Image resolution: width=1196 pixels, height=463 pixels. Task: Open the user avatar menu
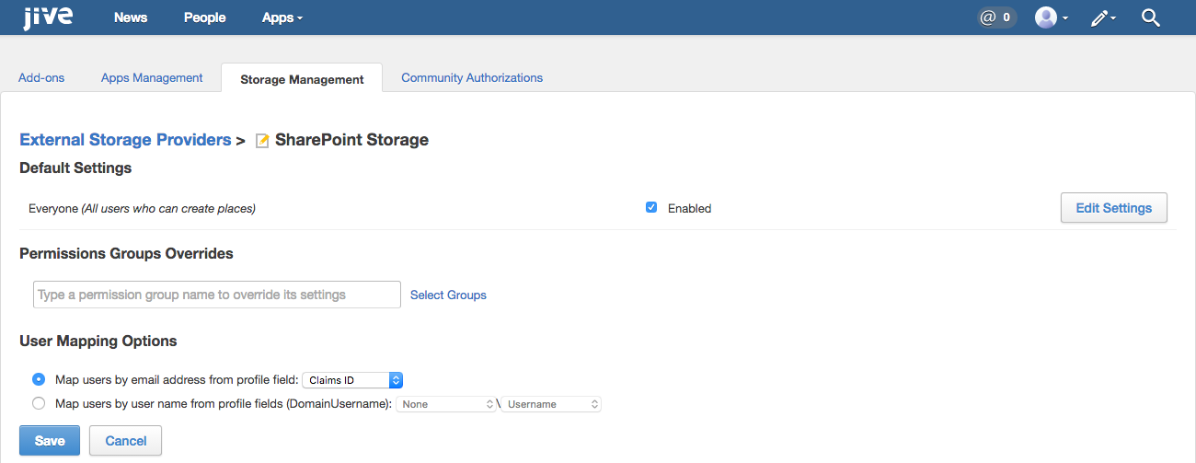[x=1052, y=17]
